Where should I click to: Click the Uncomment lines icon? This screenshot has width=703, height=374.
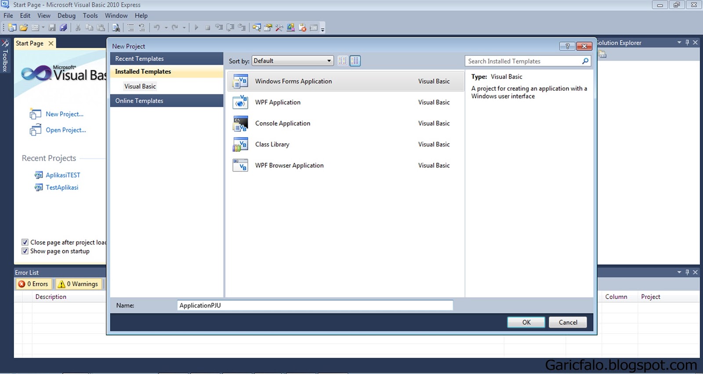pos(142,28)
